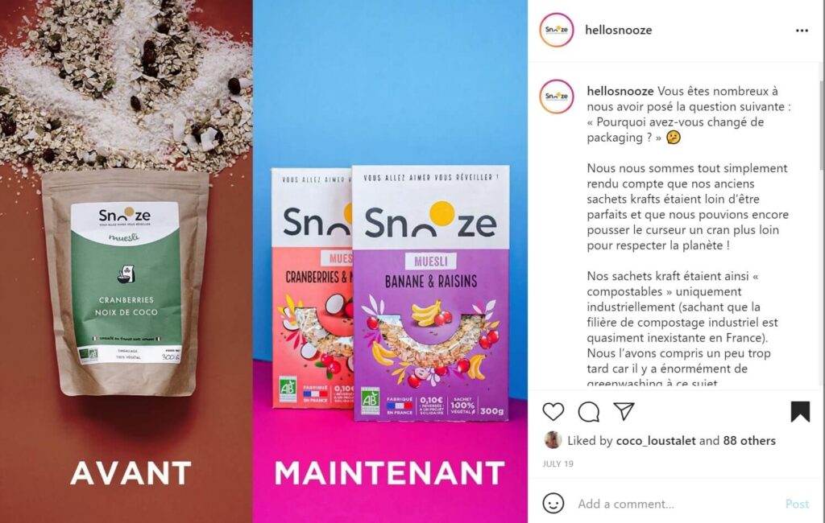
Task: Open comments via speech bubble icon
Action: click(588, 412)
